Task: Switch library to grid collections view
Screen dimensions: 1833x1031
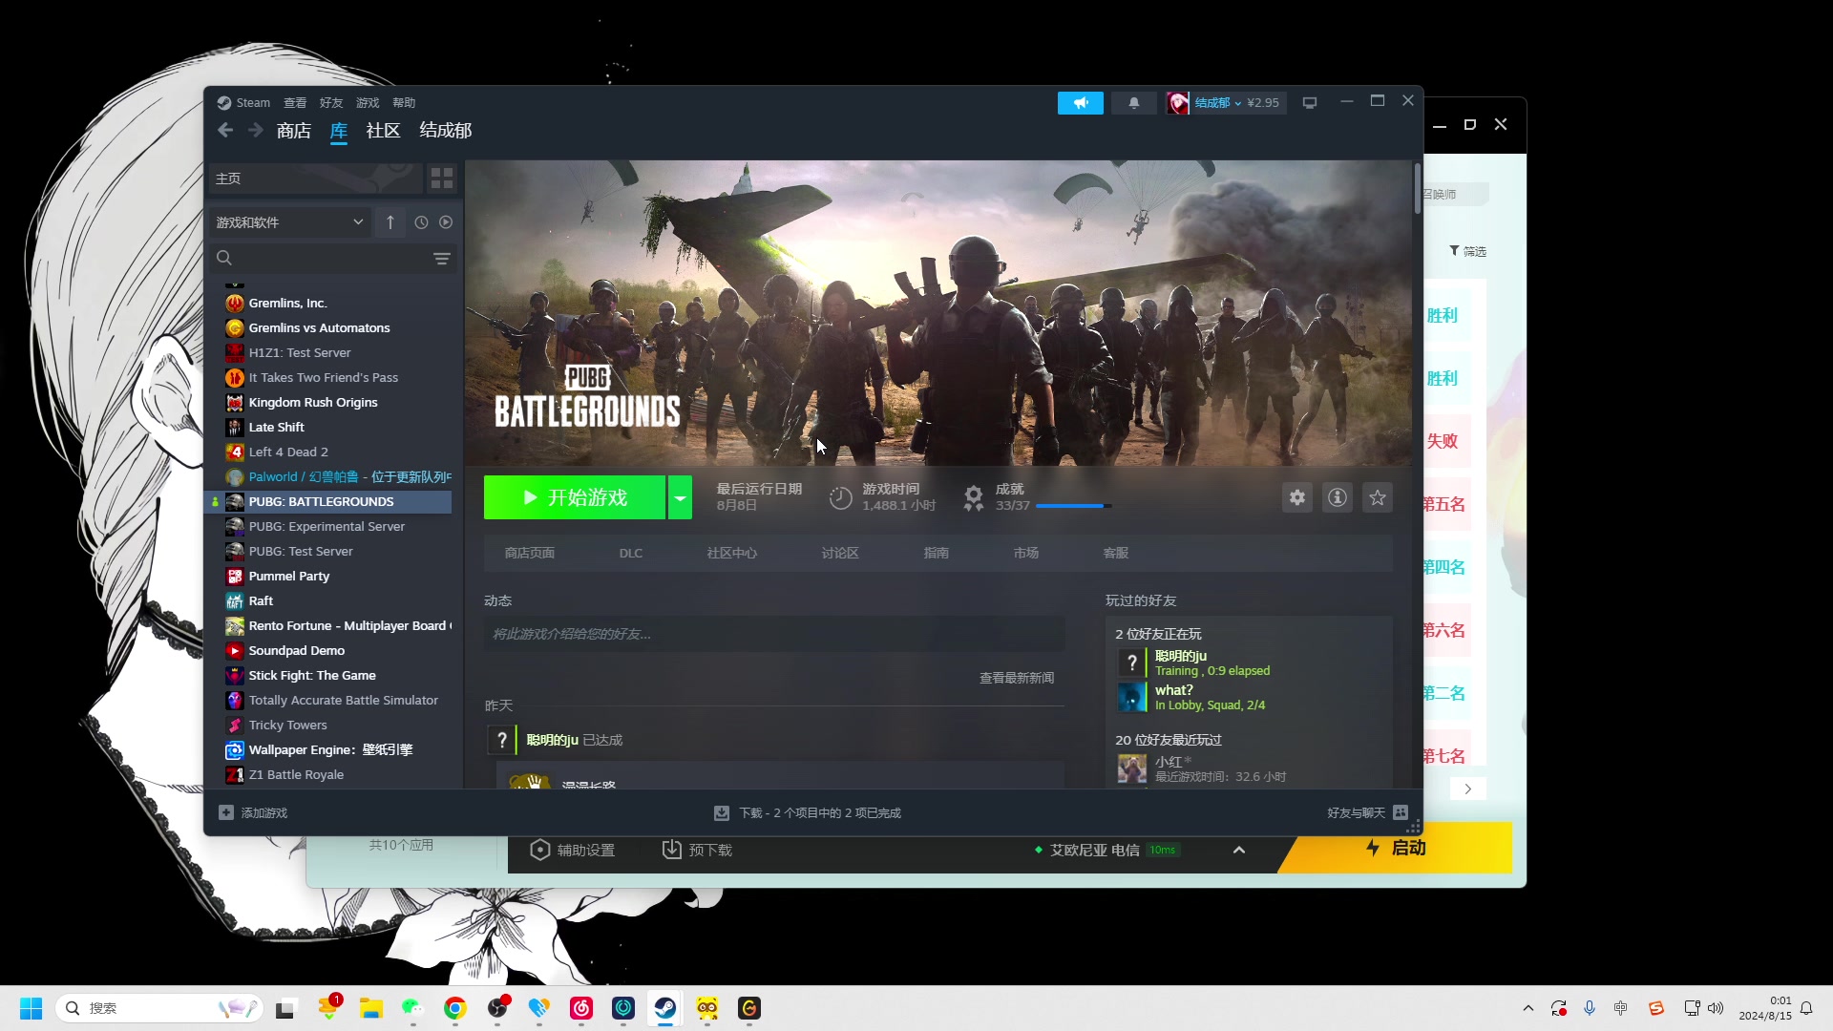Action: (x=441, y=179)
